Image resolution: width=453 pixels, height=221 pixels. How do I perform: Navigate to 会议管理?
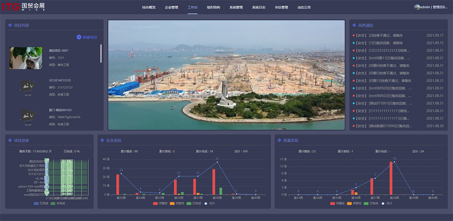281,7
